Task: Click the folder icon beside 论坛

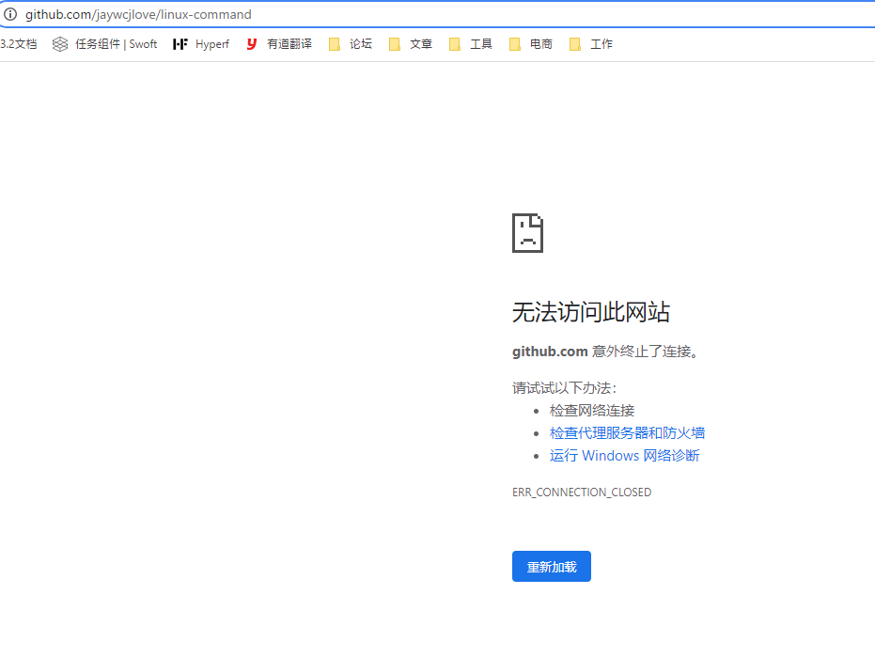Action: [335, 44]
